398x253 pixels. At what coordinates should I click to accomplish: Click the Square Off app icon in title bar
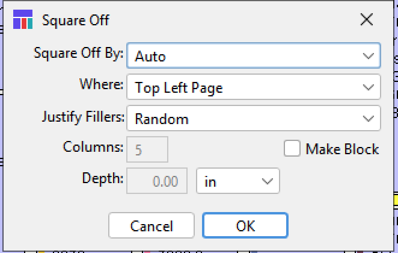[x=22, y=20]
